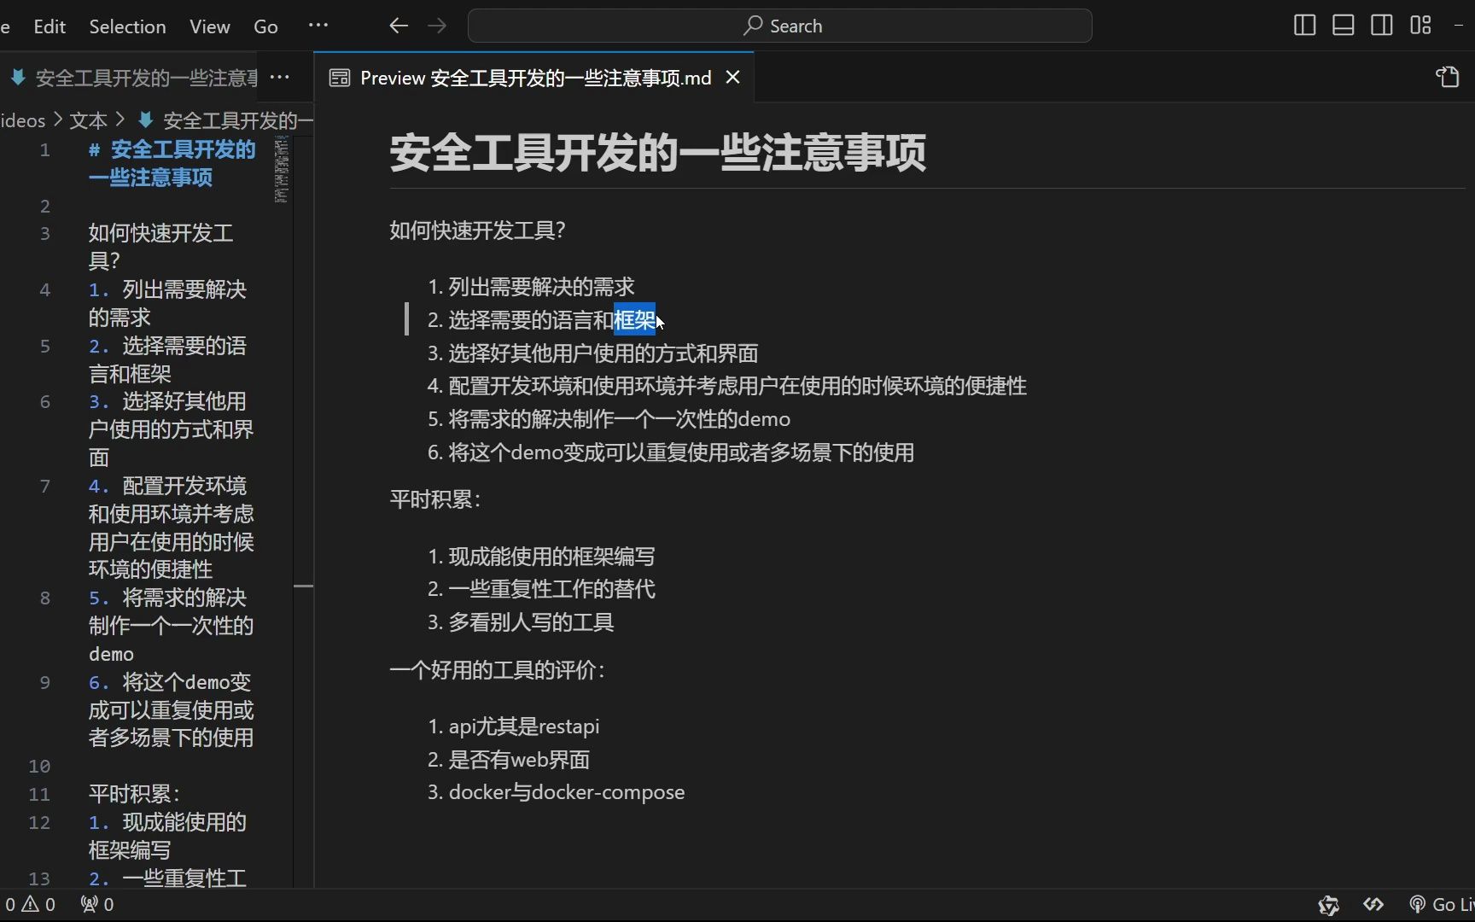The width and height of the screenshot is (1475, 922).
Task: Click preview item 现成能使用的框架编写
Action: [551, 557]
